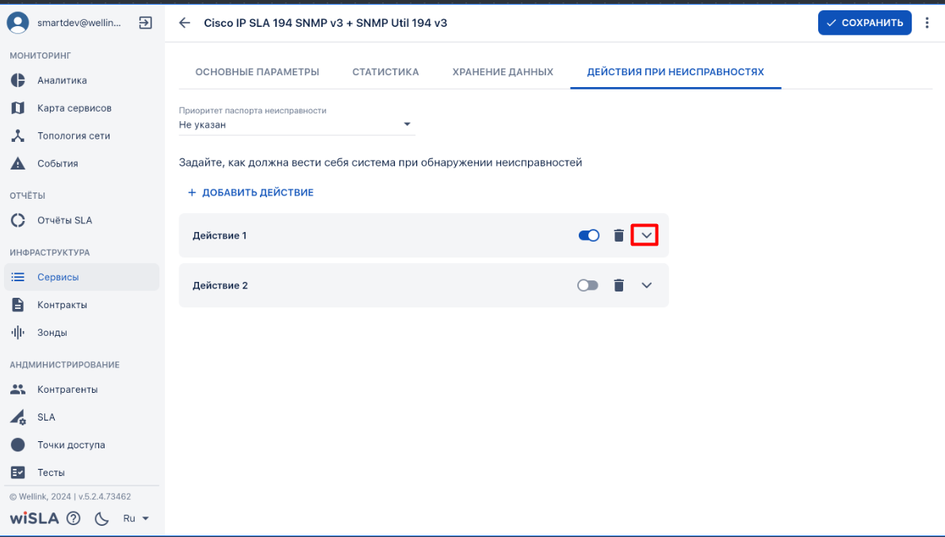
Task: Click the wiSLA logo
Action: (x=34, y=518)
